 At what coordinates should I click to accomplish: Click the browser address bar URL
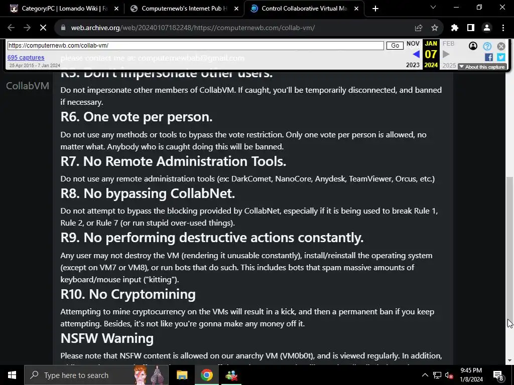[193, 28]
